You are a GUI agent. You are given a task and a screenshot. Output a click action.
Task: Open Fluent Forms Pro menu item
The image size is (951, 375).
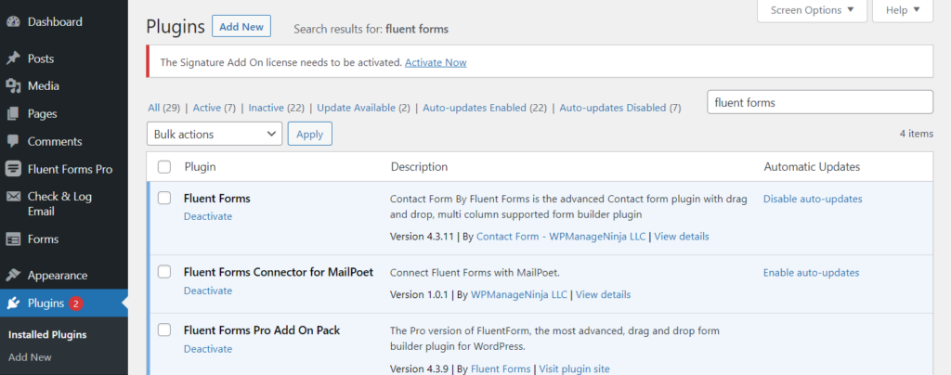coord(70,169)
